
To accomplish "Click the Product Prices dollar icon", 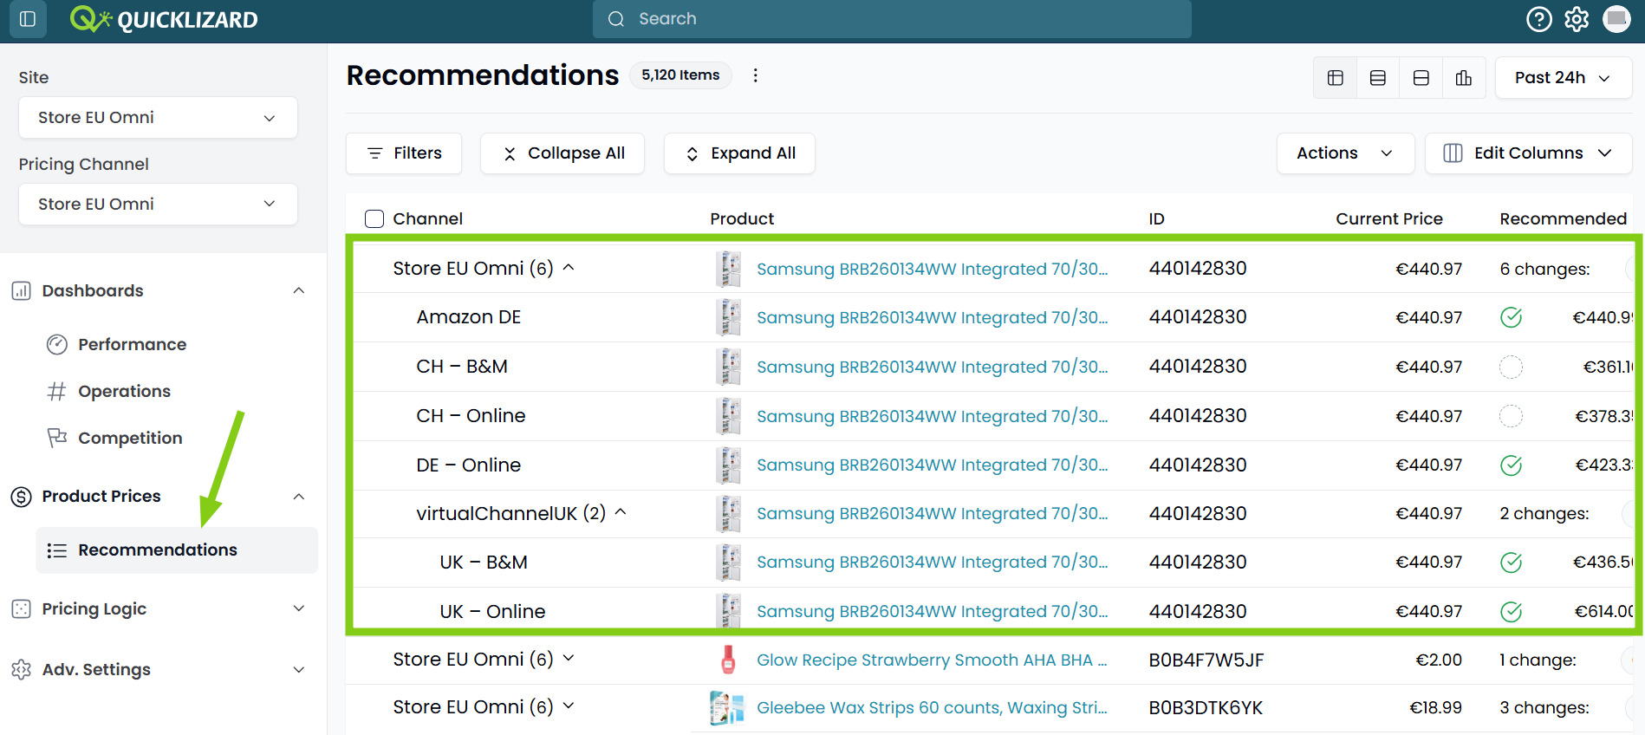I will click(x=21, y=497).
